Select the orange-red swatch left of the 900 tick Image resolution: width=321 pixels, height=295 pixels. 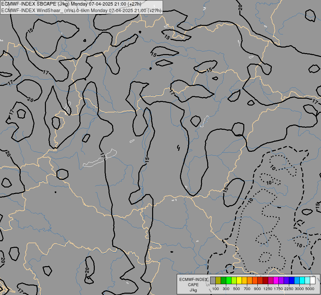pos(255,280)
